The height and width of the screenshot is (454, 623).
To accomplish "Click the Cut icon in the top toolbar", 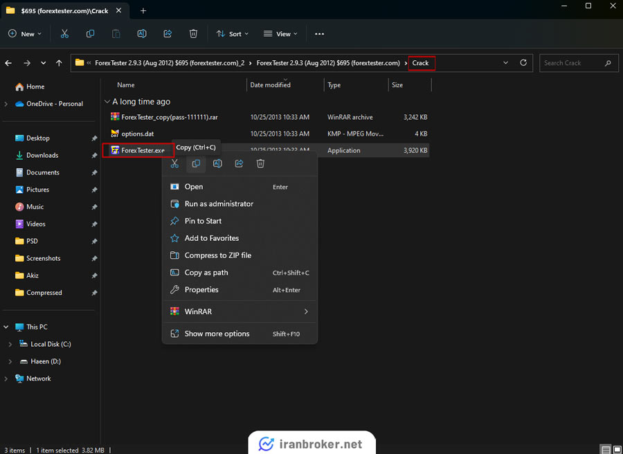I will coord(64,34).
